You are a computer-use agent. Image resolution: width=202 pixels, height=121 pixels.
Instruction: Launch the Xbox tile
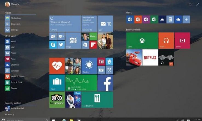point(142,41)
